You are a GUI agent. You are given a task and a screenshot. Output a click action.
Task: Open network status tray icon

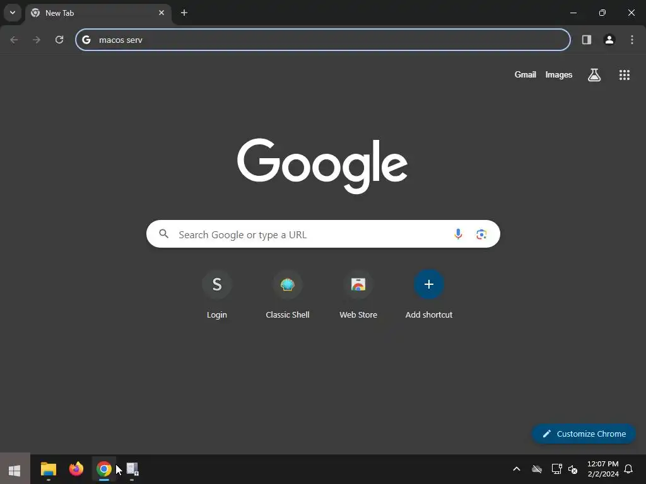coord(556,469)
